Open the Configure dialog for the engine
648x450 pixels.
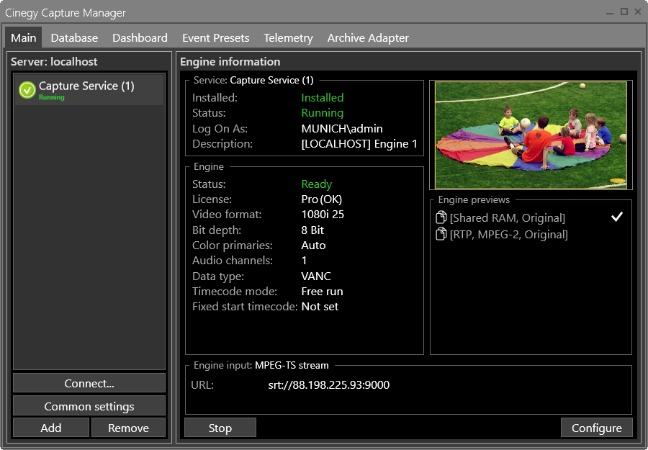pyautogui.click(x=597, y=427)
